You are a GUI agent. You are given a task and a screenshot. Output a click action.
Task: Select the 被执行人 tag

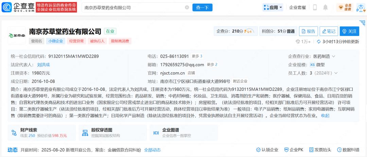98,41
